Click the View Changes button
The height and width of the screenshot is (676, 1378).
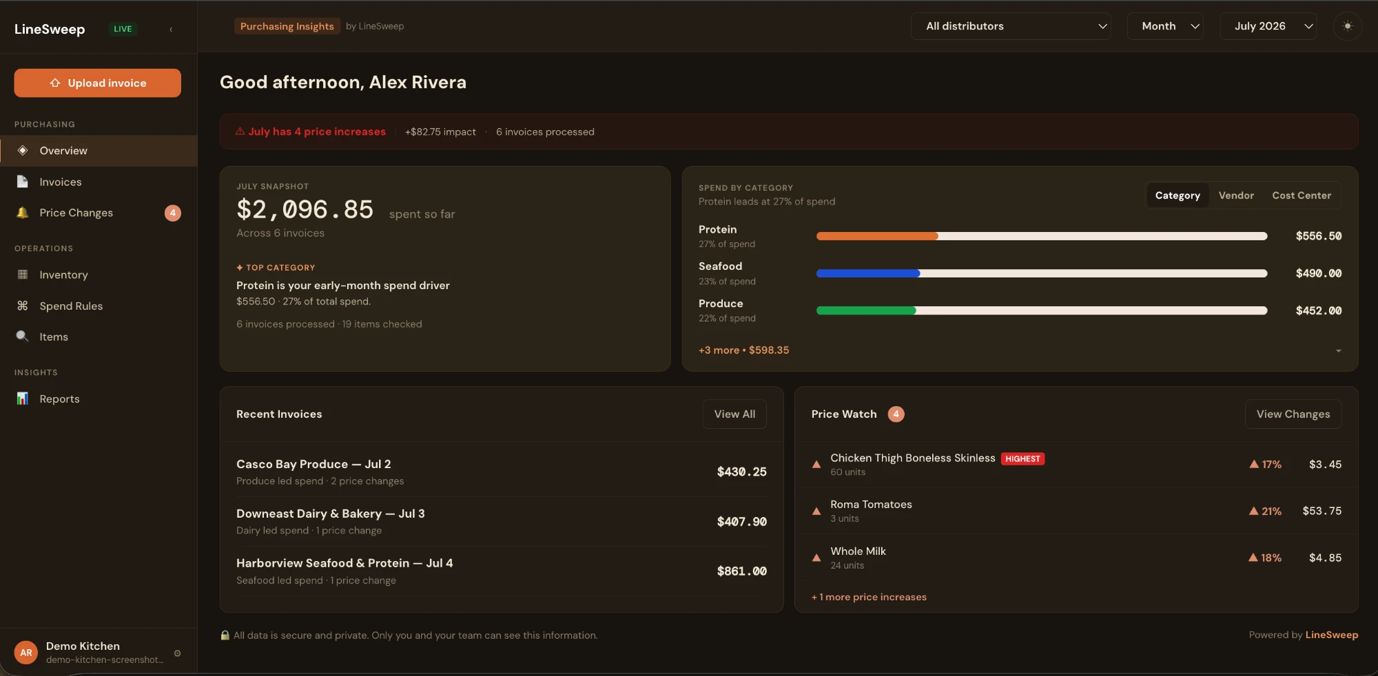[x=1293, y=414]
